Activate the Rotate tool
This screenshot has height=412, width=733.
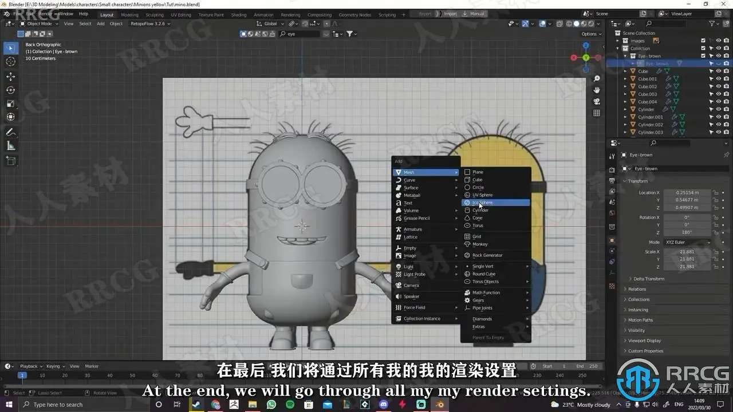[11, 90]
